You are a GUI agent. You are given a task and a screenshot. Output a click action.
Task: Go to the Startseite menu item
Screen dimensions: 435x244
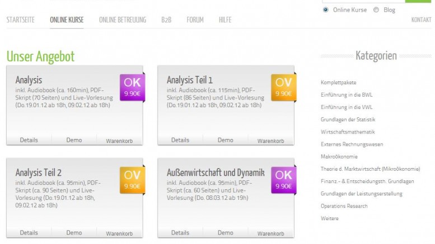(x=20, y=20)
